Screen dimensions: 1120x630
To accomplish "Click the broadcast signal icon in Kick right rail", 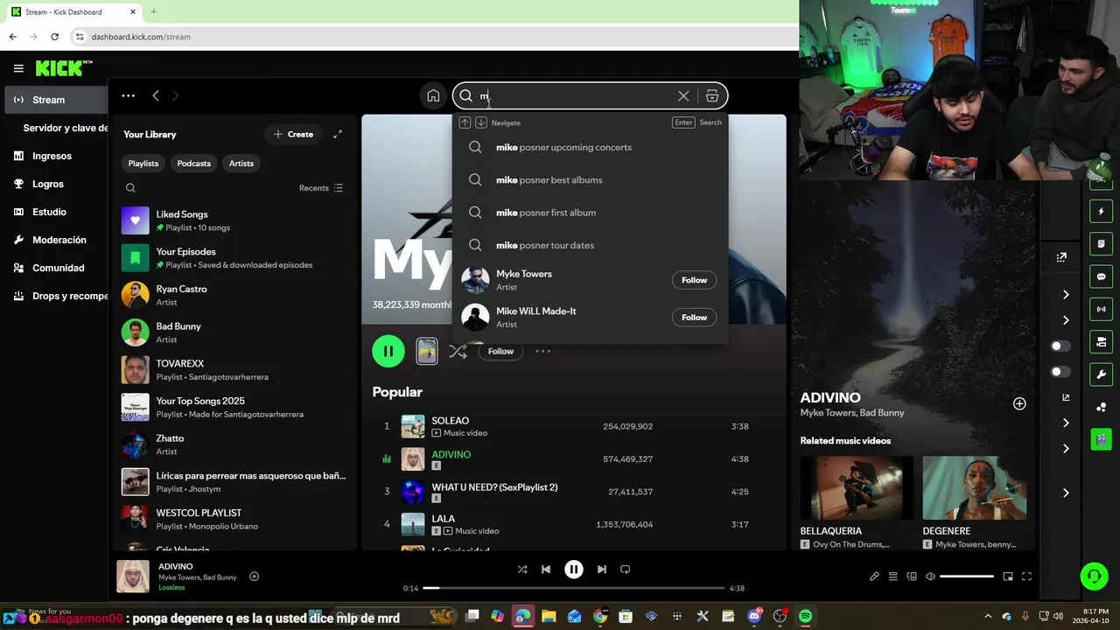I will click(x=1101, y=309).
